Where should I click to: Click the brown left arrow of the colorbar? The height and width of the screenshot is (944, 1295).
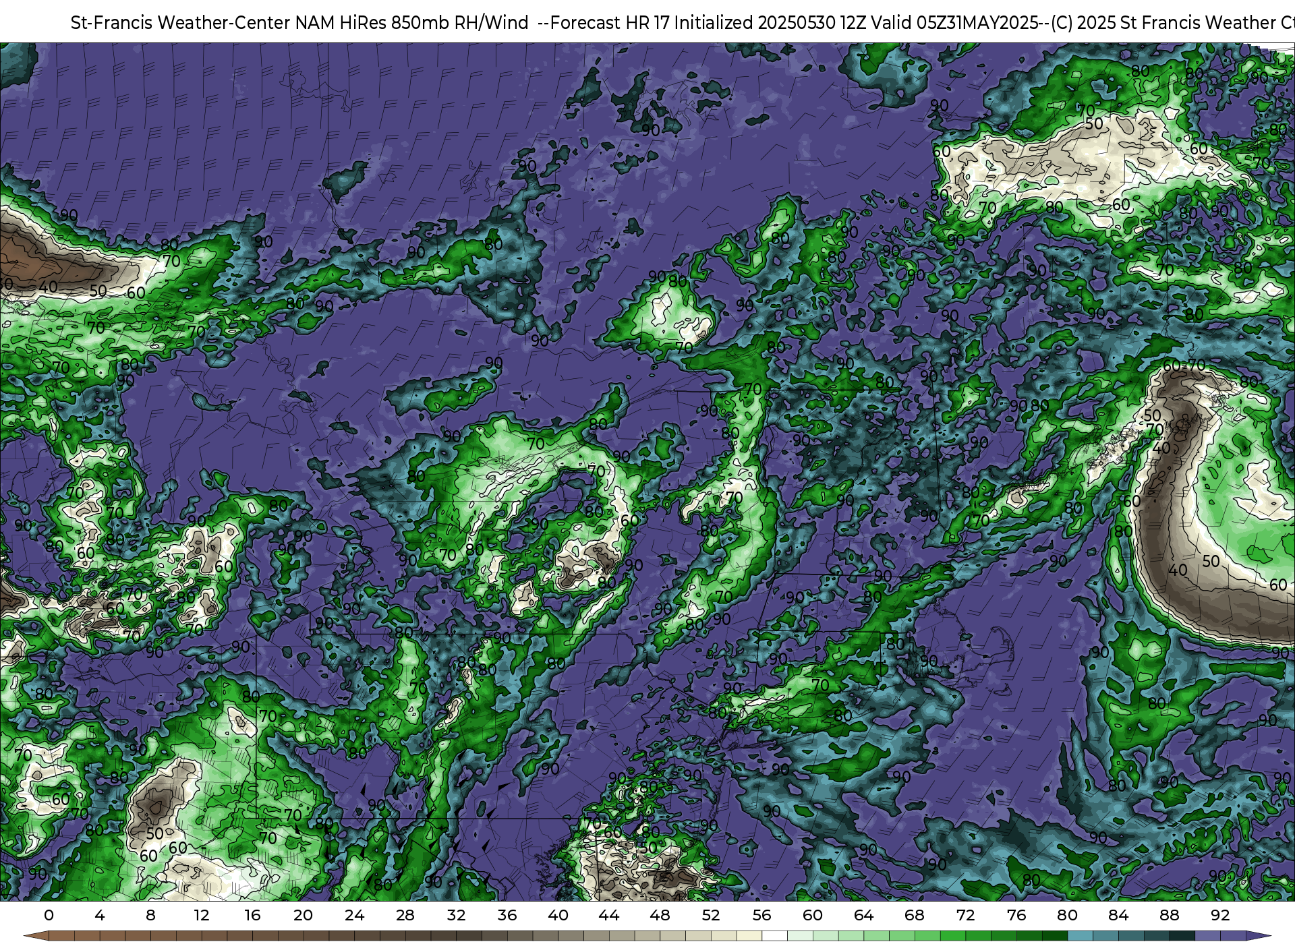coord(36,936)
